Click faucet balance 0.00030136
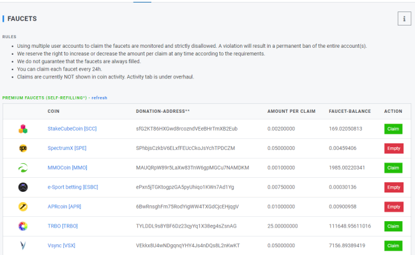Viewport: 415px width, 255px height. [342, 187]
